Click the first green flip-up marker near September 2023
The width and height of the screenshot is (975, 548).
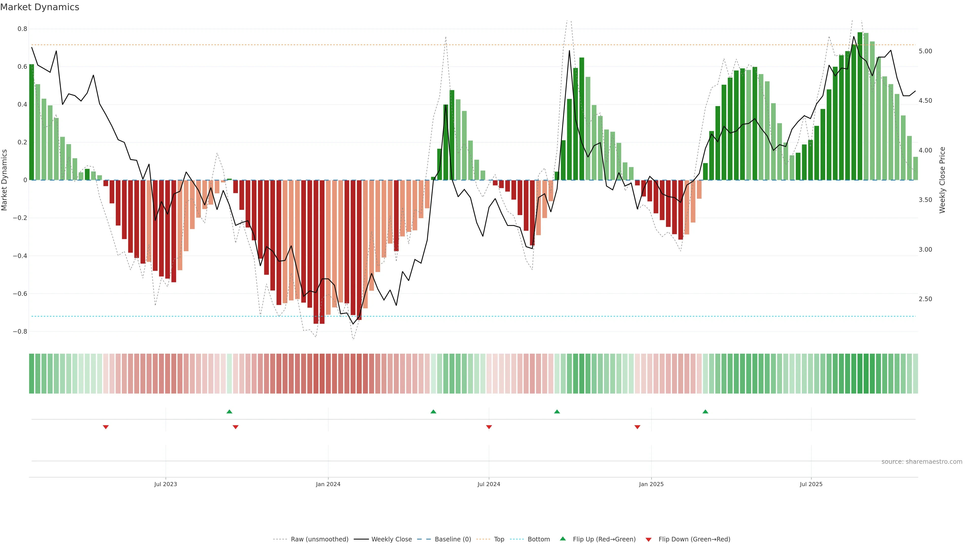pos(229,412)
